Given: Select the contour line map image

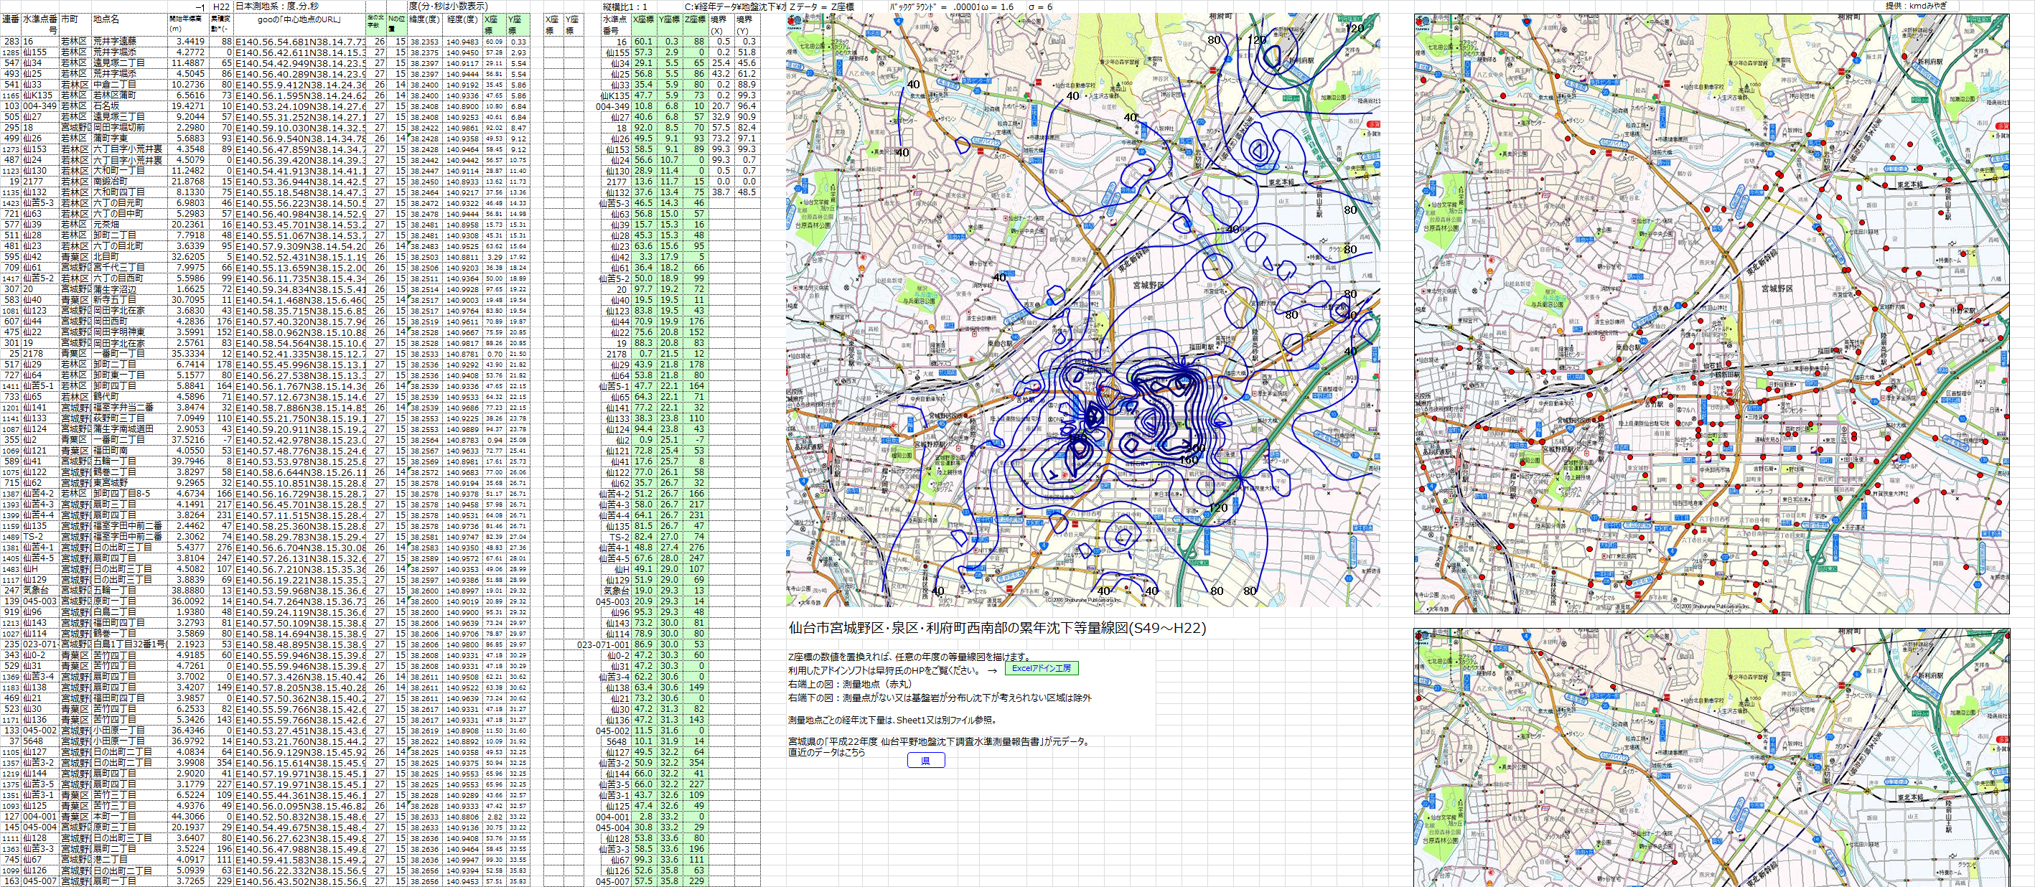Looking at the screenshot, I should [x=1083, y=309].
